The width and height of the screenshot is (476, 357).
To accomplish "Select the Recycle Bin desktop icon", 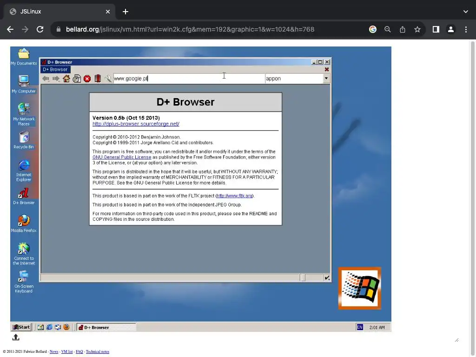I will tap(24, 140).
